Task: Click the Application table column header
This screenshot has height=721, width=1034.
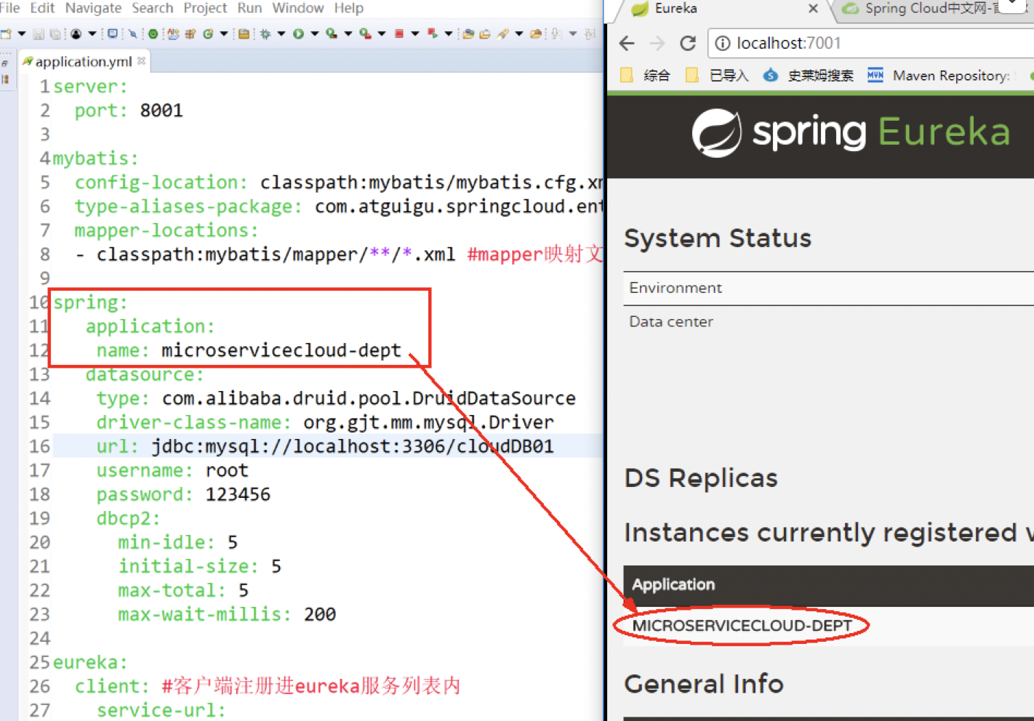Action: (673, 584)
